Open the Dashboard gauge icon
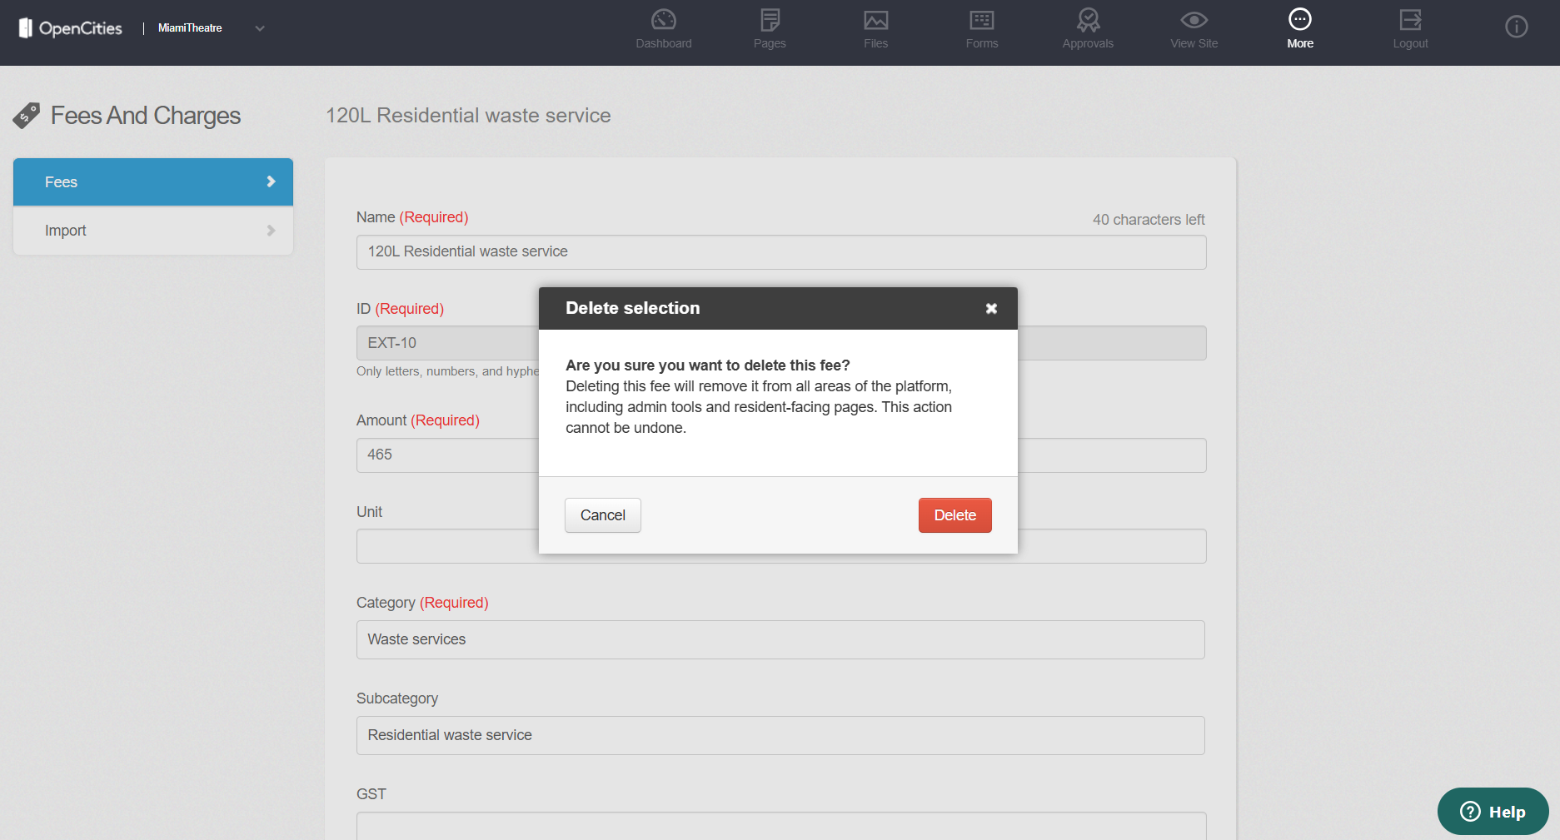The height and width of the screenshot is (840, 1560). click(x=663, y=20)
